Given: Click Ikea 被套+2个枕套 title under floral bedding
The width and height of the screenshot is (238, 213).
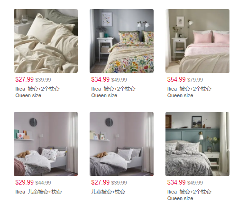Looking at the screenshot, I should tap(113, 89).
